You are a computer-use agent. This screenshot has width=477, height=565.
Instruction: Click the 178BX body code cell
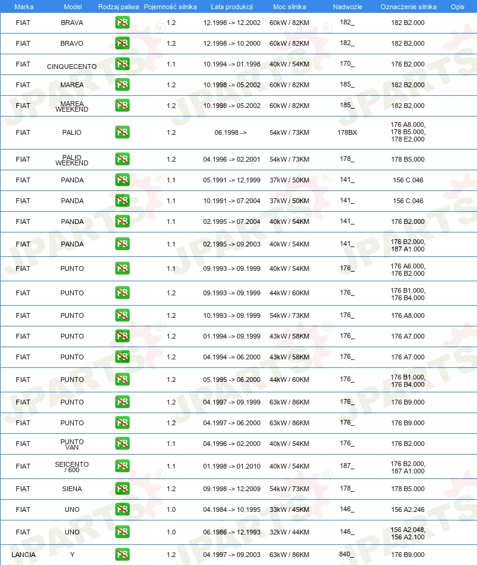(347, 132)
